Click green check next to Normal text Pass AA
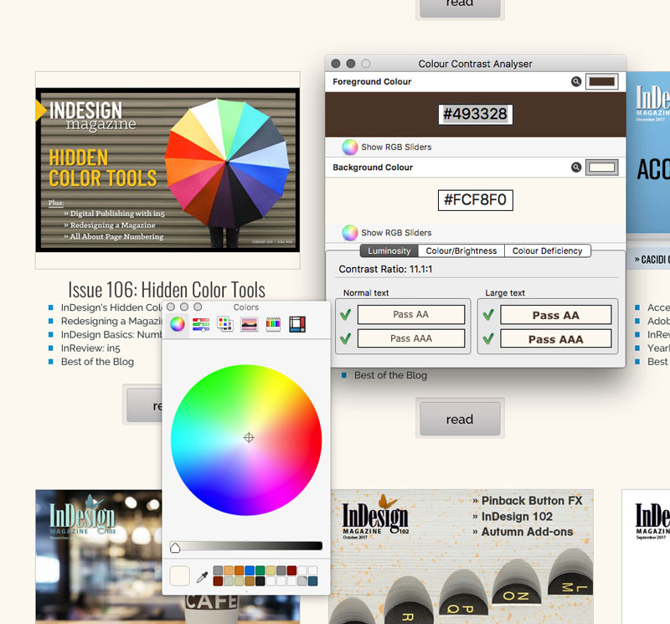This screenshot has height=624, width=670. [x=346, y=315]
